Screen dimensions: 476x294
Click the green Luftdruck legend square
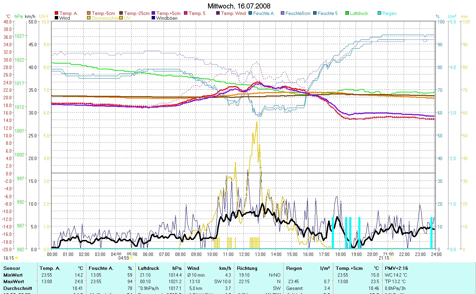(x=347, y=14)
